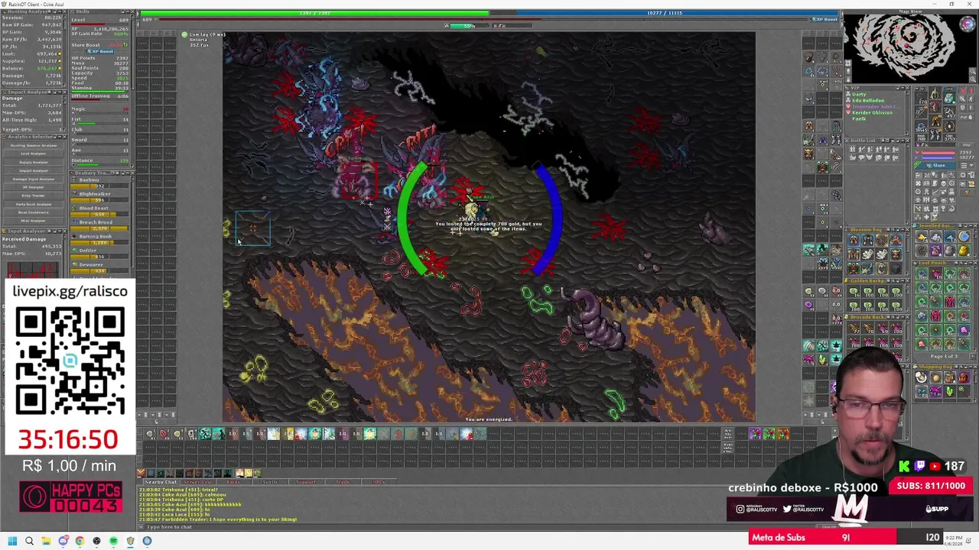The height and width of the screenshot is (550, 979).
Task: Collapse the Bestiary Tracker panel
Action: 129,173
